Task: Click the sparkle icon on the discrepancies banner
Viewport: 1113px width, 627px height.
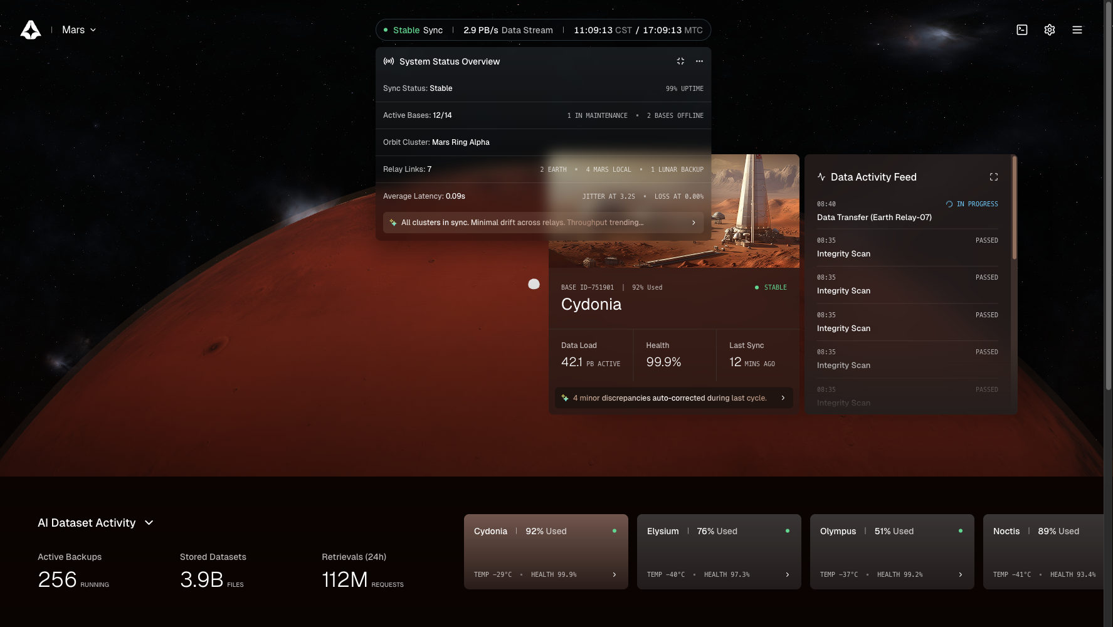Action: [564, 398]
